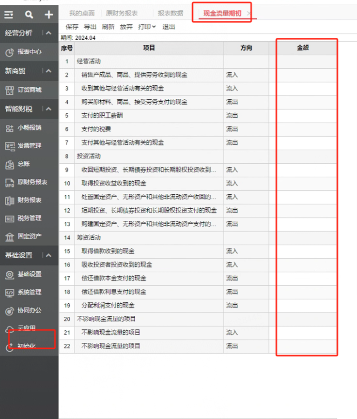Open 协同办公 icon
The height and width of the screenshot is (419, 357).
tap(10, 311)
